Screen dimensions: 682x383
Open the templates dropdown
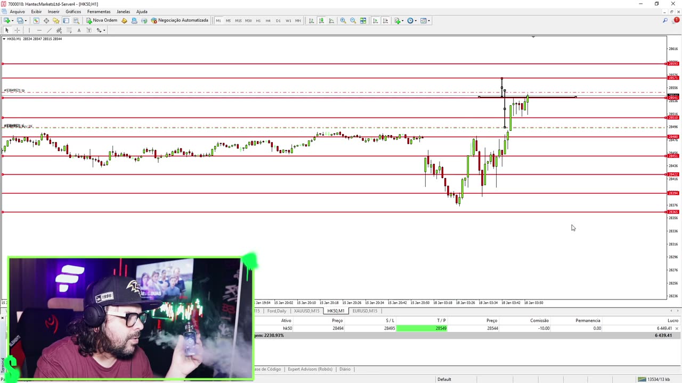pyautogui.click(x=425, y=21)
